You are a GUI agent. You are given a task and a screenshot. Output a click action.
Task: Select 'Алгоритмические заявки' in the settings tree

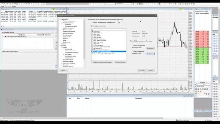[x=71, y=53]
